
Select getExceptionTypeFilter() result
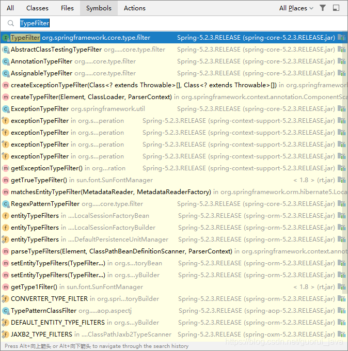coord(174,168)
